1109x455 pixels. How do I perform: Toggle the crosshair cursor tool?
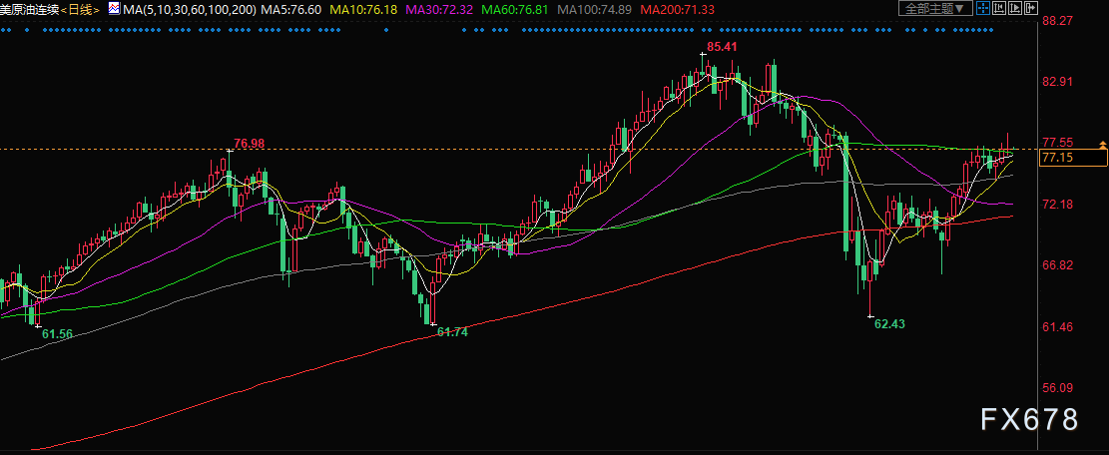pyautogui.click(x=983, y=8)
